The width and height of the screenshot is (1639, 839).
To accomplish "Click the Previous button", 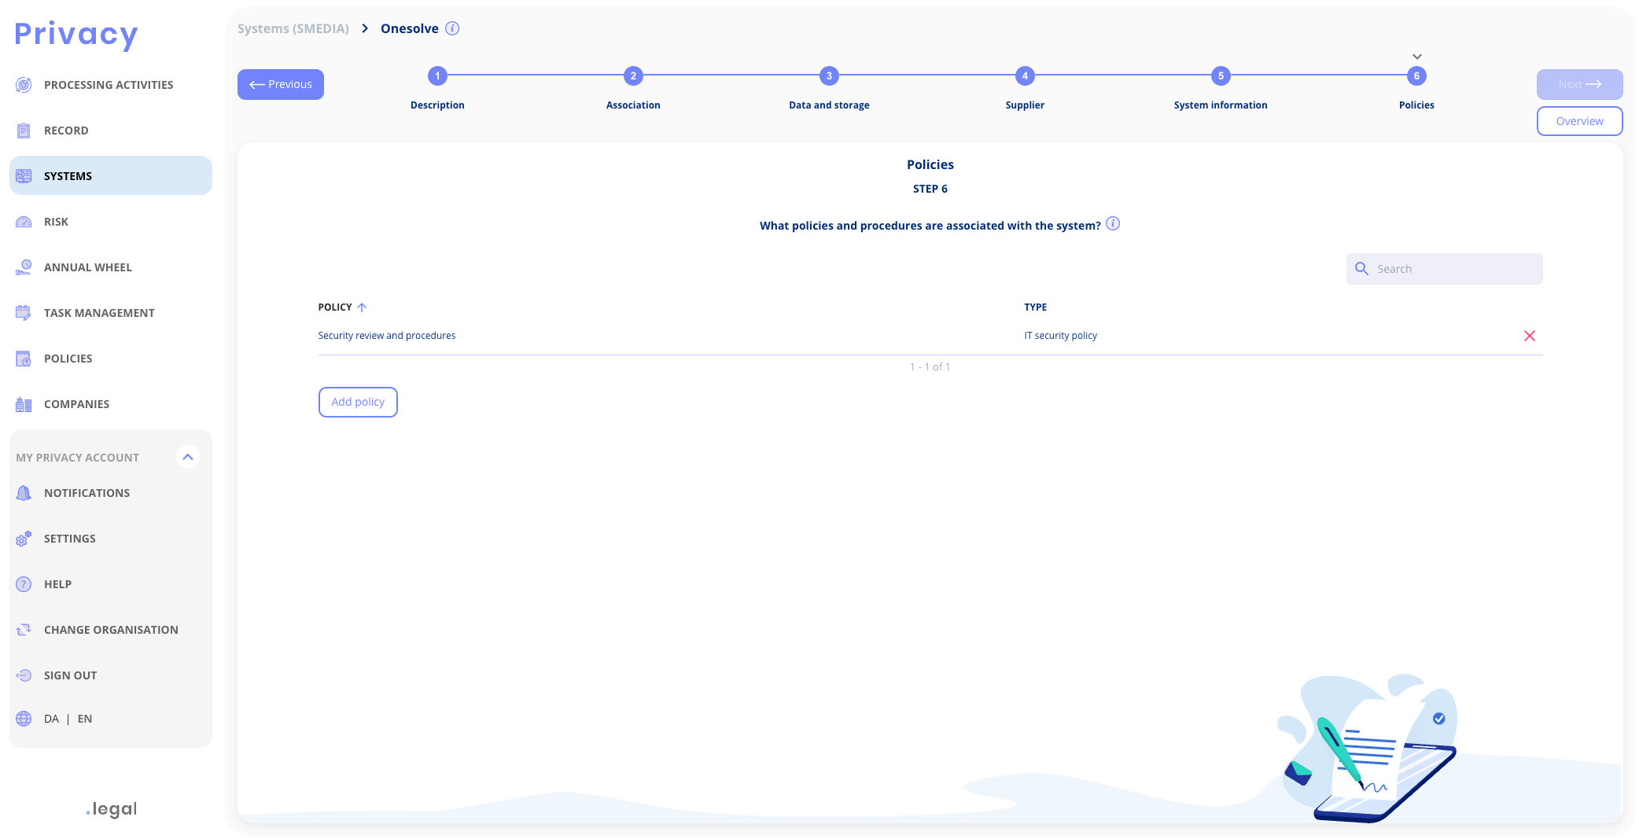I will 281,84.
